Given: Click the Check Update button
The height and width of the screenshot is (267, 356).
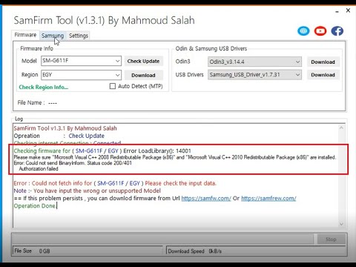Looking at the screenshot, I should pos(143,61).
